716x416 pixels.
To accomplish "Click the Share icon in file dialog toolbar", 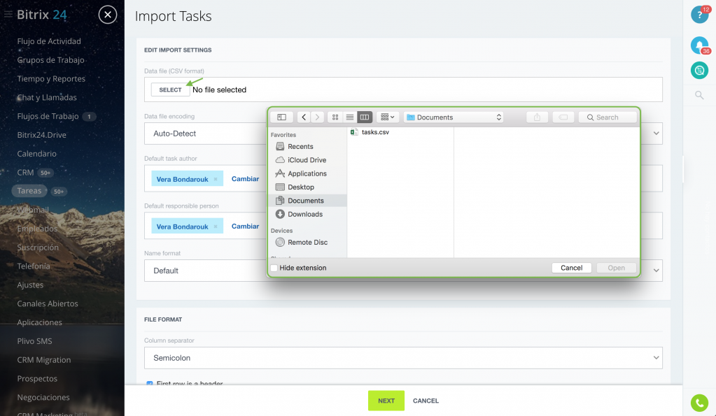I will [537, 117].
